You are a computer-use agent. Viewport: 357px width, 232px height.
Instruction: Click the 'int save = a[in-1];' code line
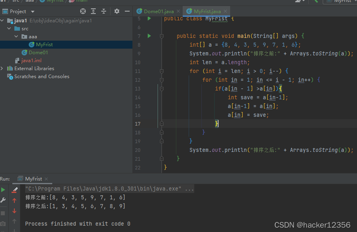pyautogui.click(x=258, y=97)
